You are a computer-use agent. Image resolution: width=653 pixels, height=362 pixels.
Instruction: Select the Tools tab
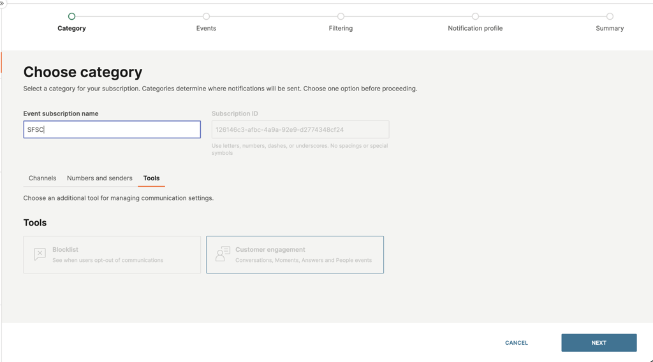151,178
